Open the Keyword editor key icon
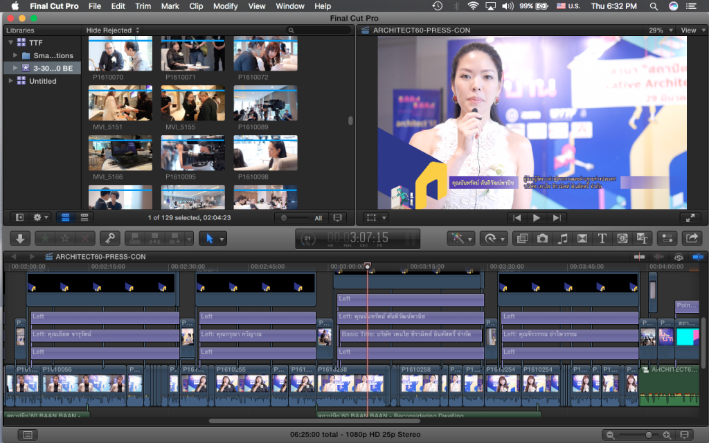 point(109,238)
